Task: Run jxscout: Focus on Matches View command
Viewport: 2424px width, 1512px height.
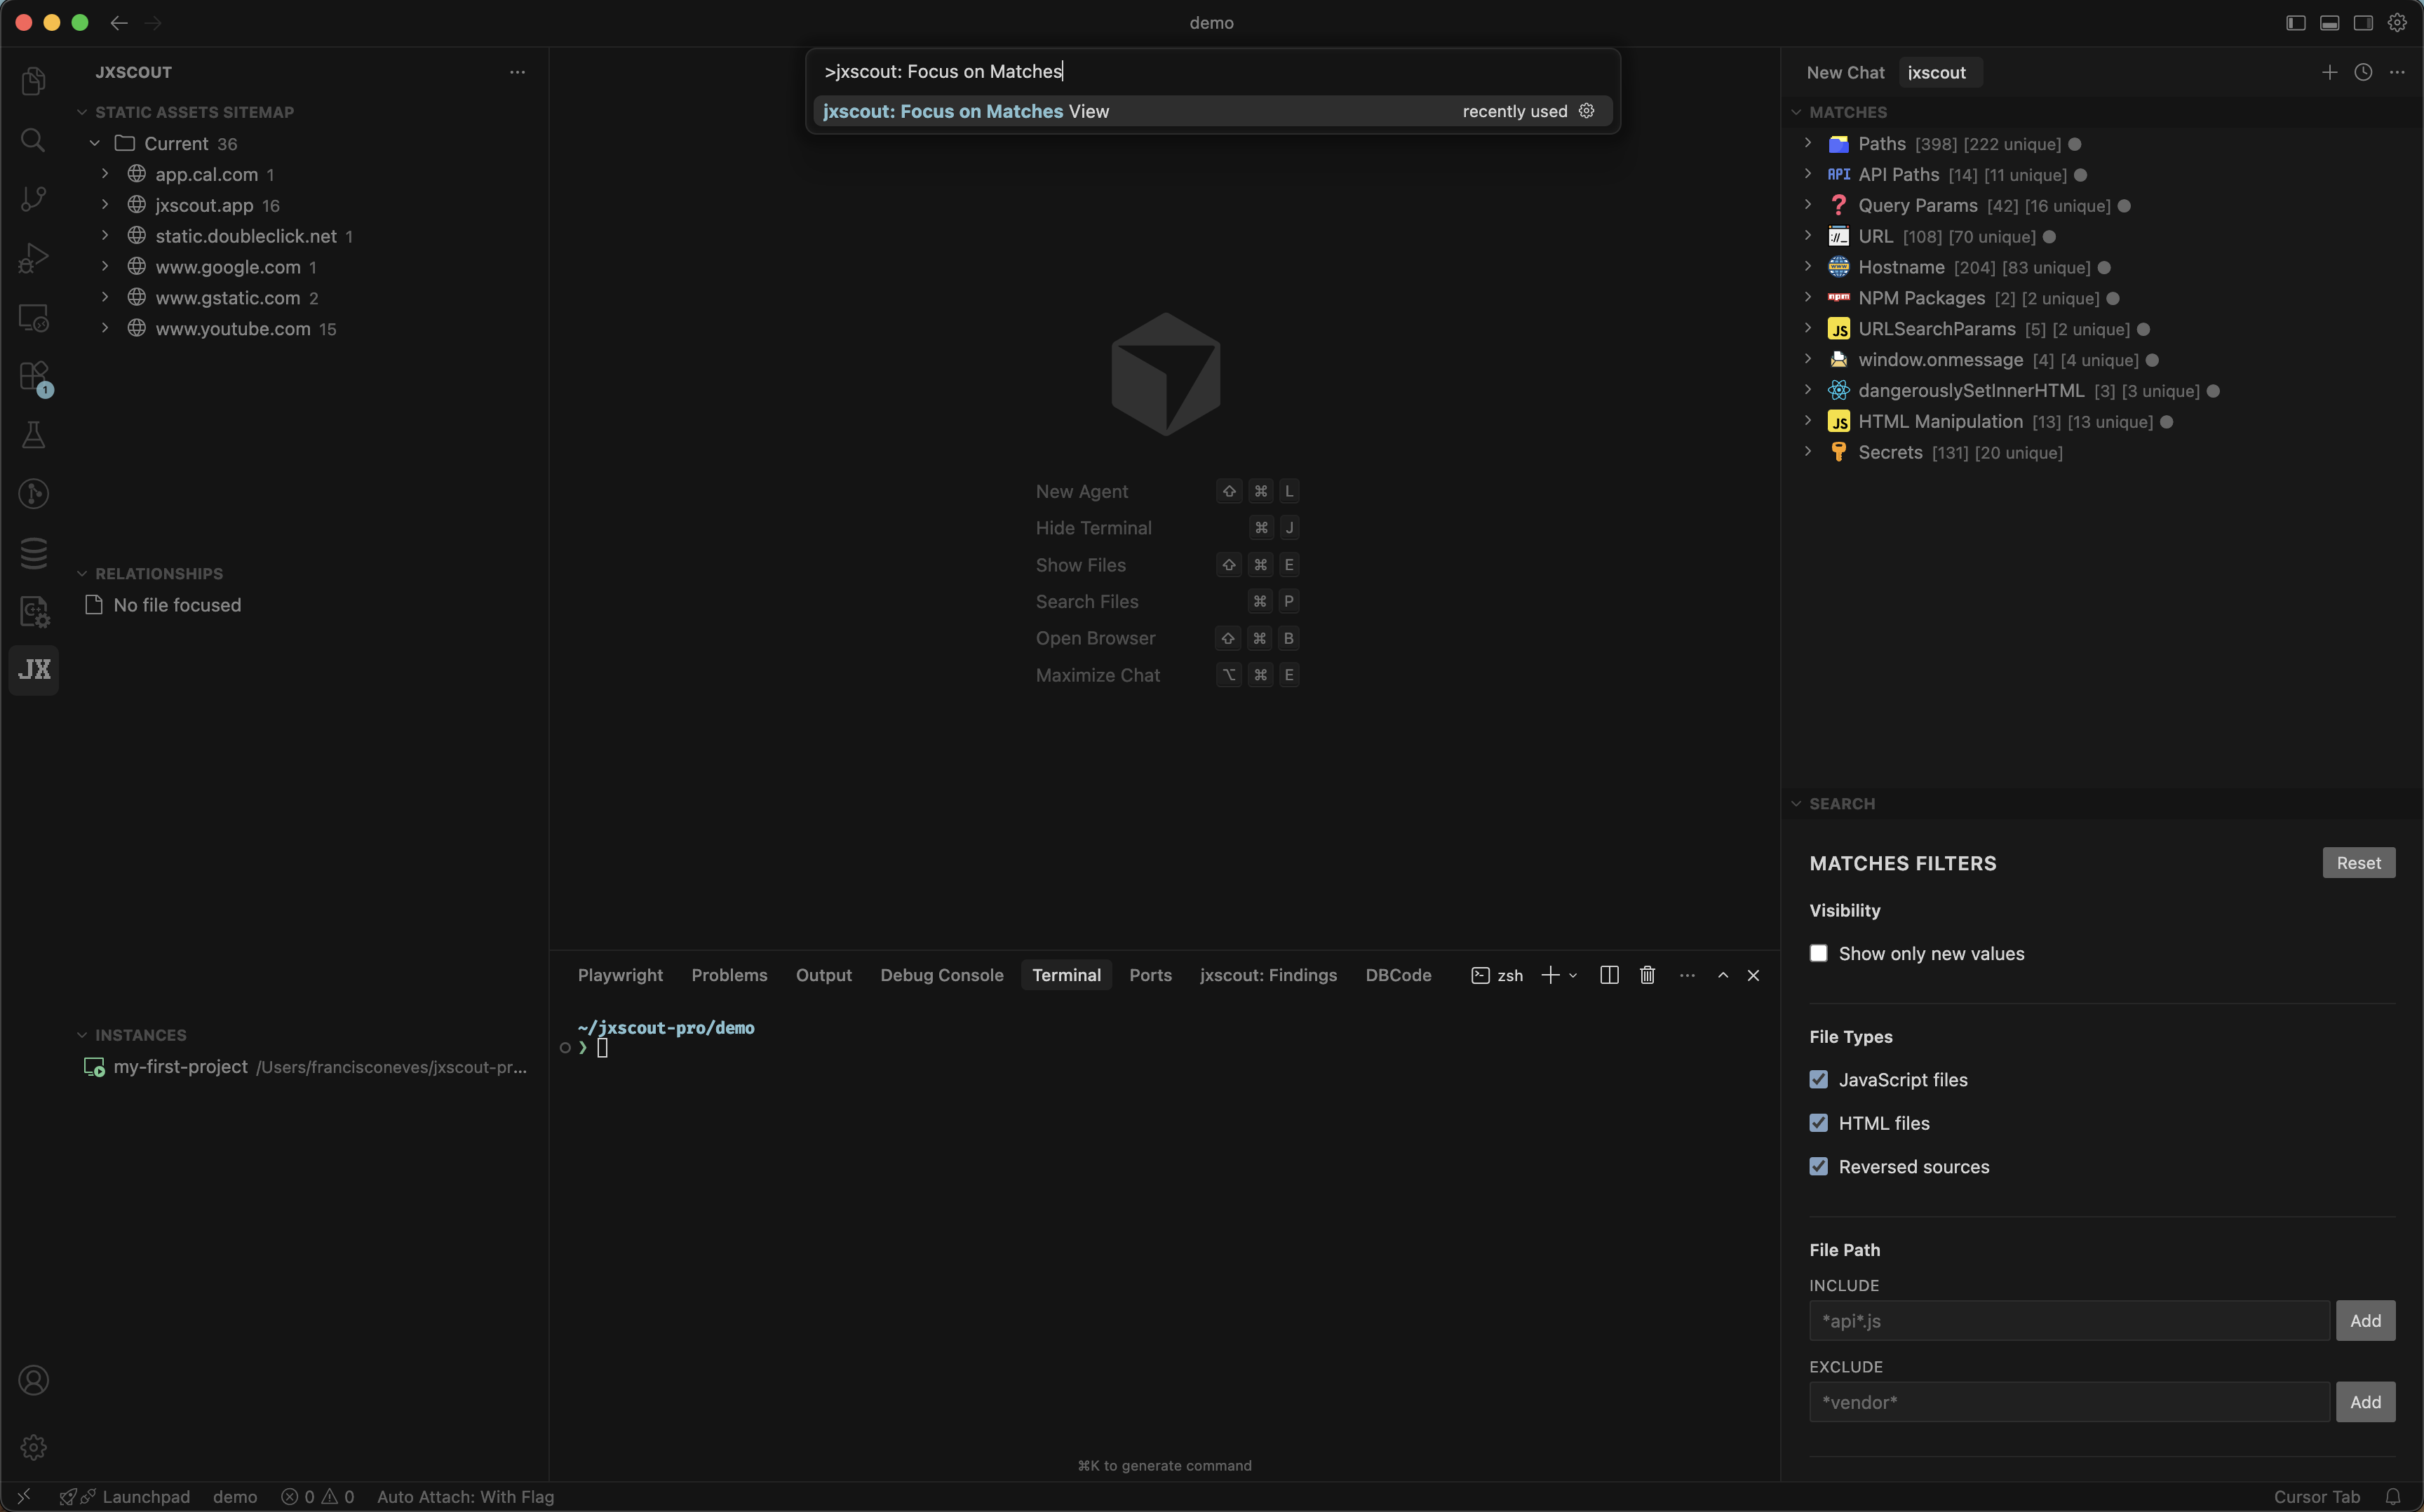Action: [x=1212, y=111]
